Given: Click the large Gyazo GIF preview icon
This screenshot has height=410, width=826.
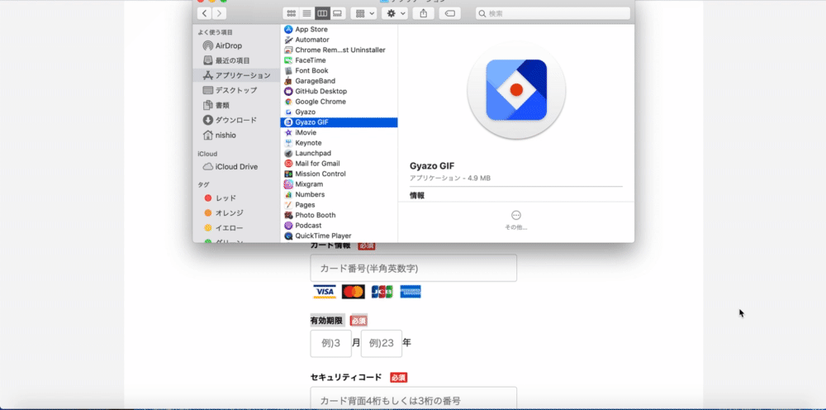Looking at the screenshot, I should click(516, 90).
